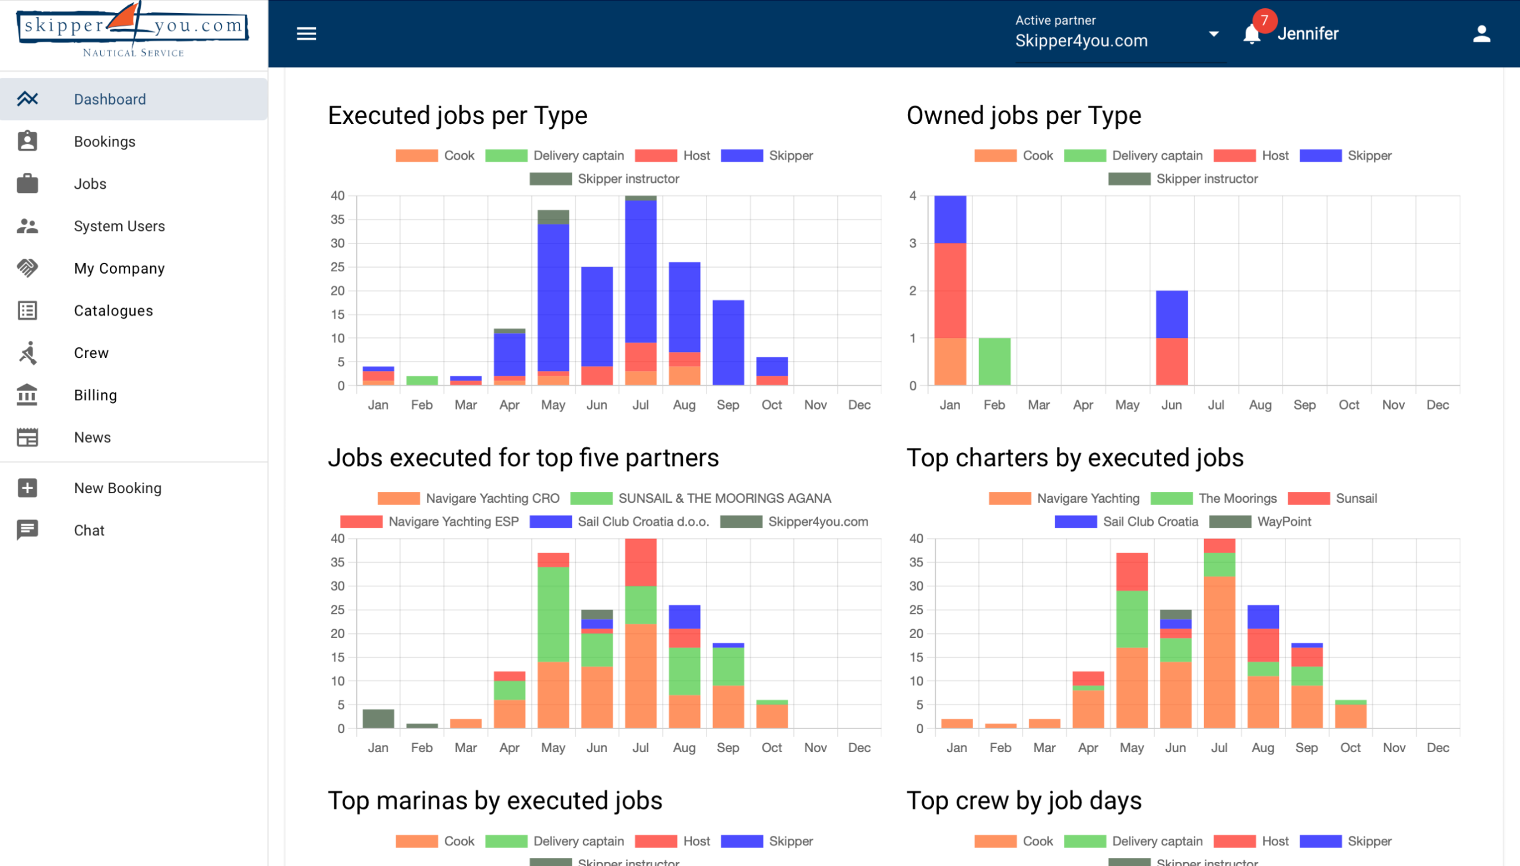The width and height of the screenshot is (1520, 866).
Task: Open the News menu entry
Action: tap(92, 437)
